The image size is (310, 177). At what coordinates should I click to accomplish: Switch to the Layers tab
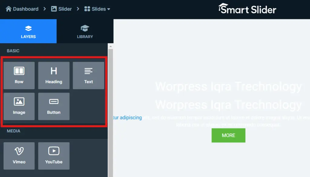tap(28, 31)
